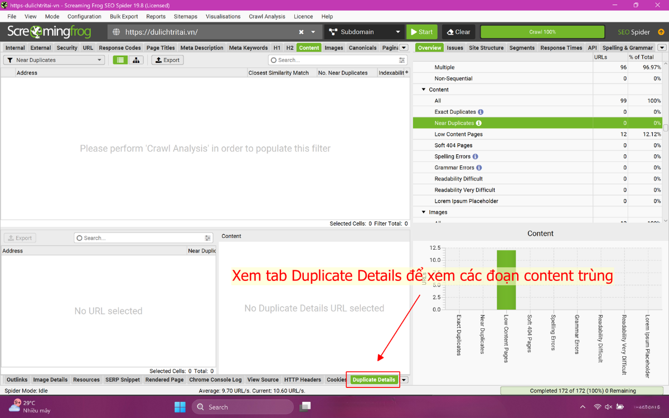This screenshot has width=669, height=418.
Task: Switch to the Content tab
Action: 309,47
